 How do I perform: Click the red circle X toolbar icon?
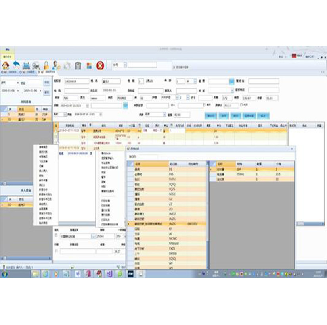point(101,65)
